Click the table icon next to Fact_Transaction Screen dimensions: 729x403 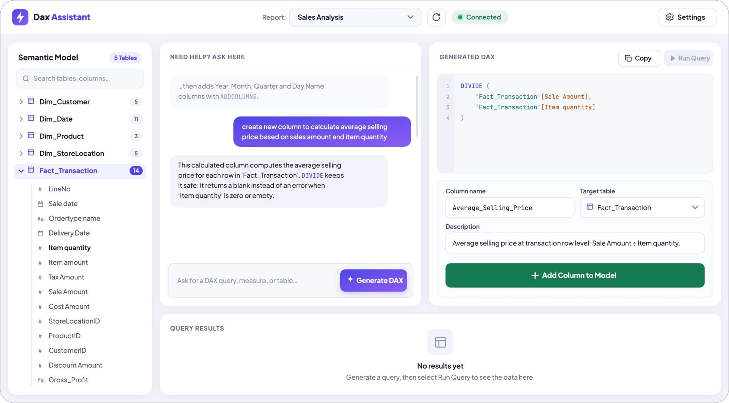31,170
